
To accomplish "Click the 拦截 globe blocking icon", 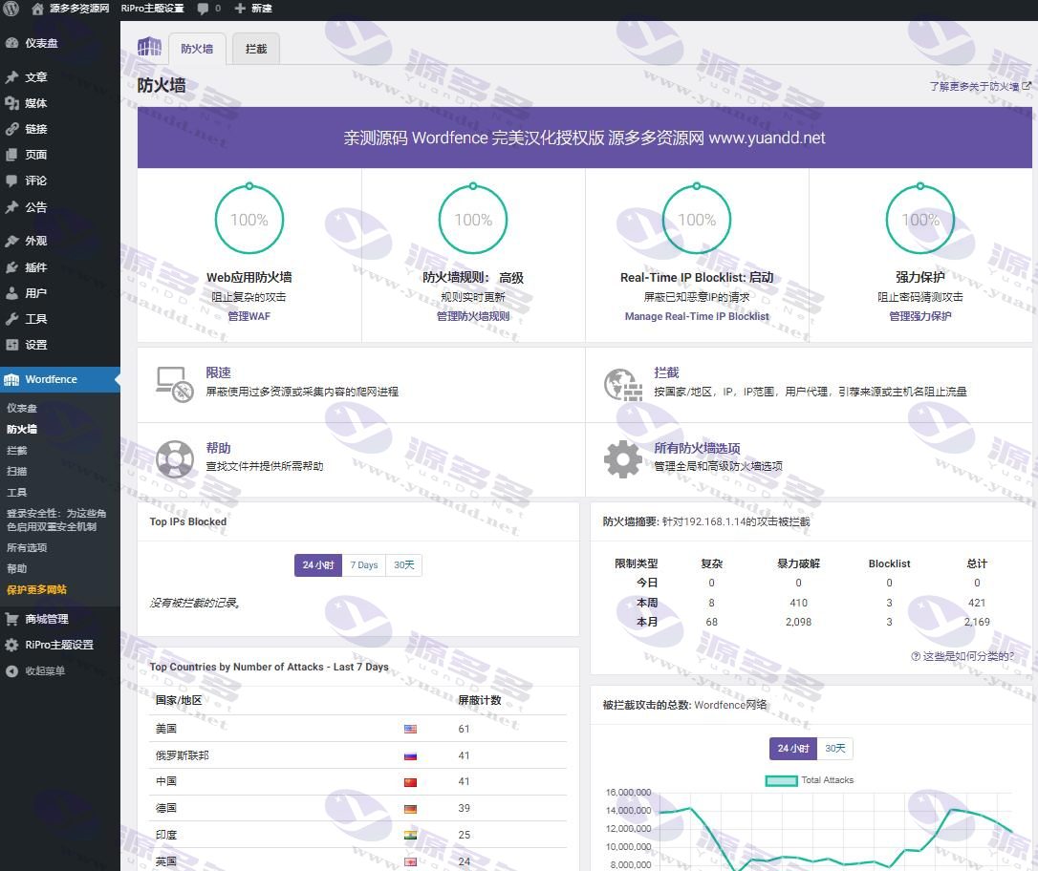I will coord(623,385).
